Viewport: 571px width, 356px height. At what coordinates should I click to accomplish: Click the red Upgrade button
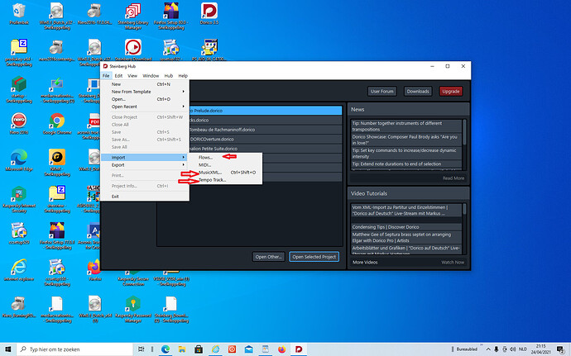451,92
